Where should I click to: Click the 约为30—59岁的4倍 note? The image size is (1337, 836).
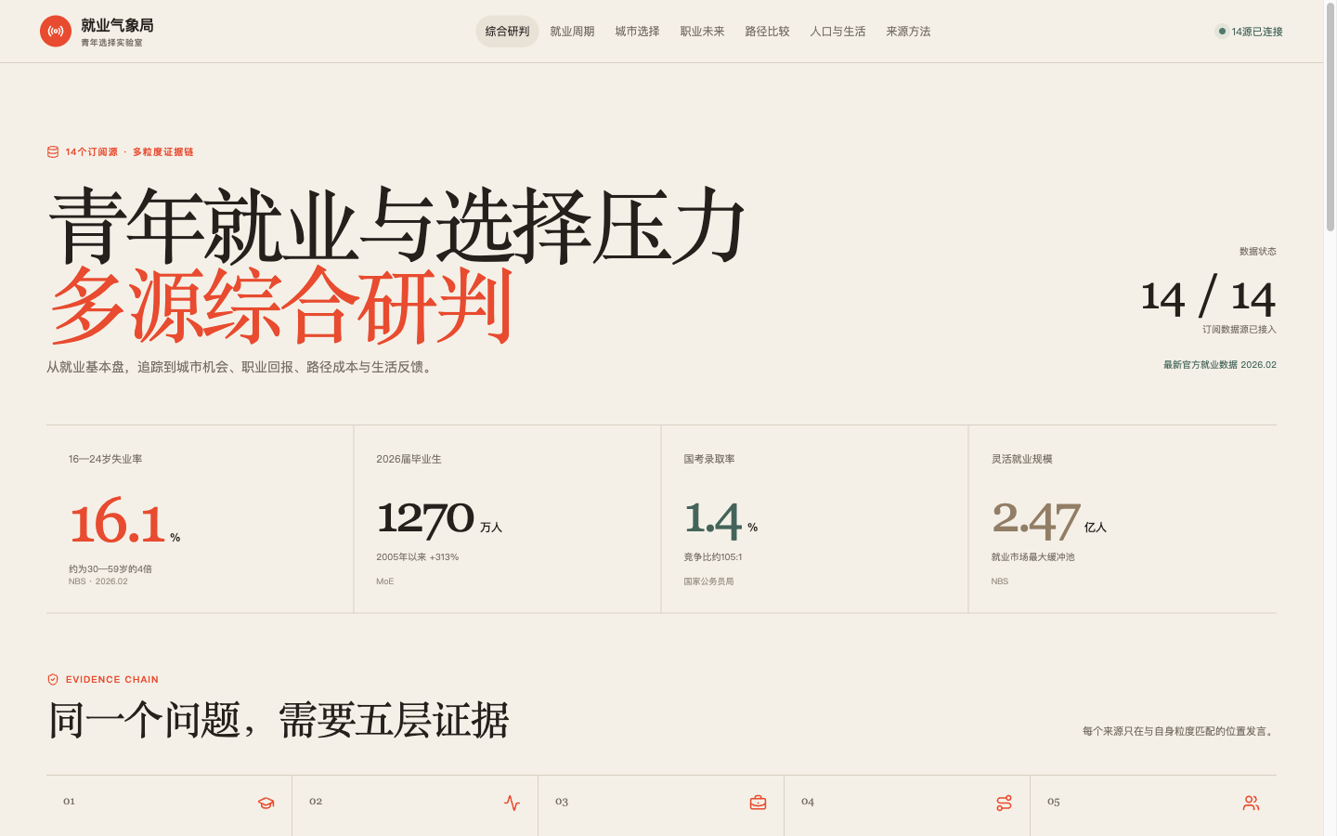[110, 569]
